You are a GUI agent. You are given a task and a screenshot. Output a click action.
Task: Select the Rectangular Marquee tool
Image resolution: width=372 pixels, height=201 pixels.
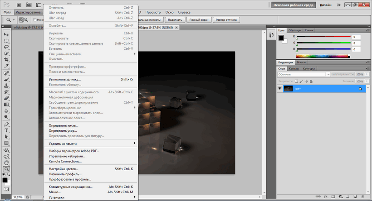pyautogui.click(x=6, y=41)
